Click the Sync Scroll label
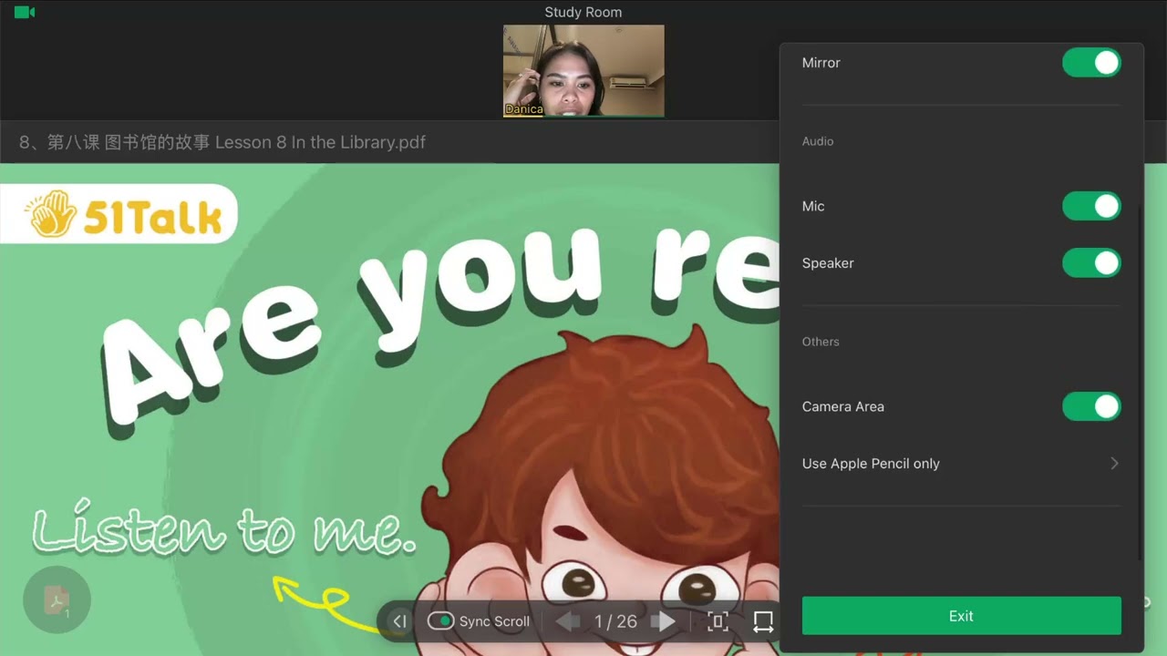Image resolution: width=1167 pixels, height=656 pixels. pos(494,621)
